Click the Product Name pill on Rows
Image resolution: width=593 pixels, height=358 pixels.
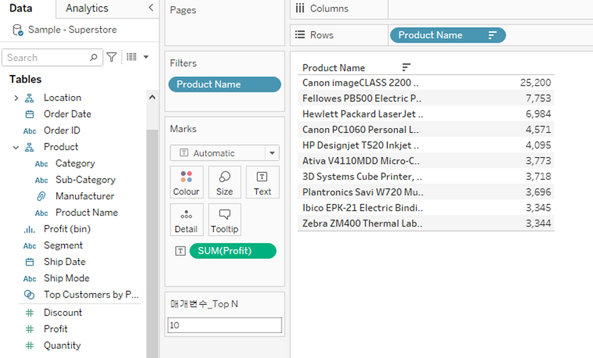448,35
